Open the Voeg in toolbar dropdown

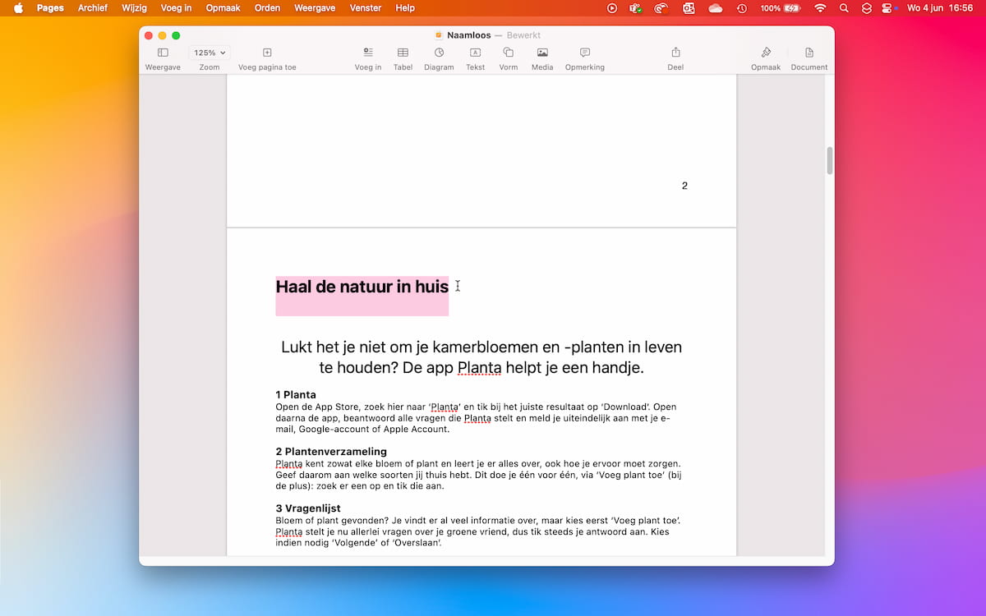click(368, 53)
